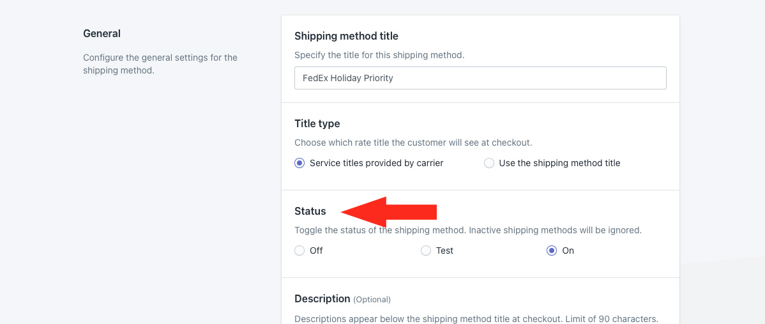Screen dimensions: 765x324
Task: Click the "Description" section heading
Action: pos(322,298)
